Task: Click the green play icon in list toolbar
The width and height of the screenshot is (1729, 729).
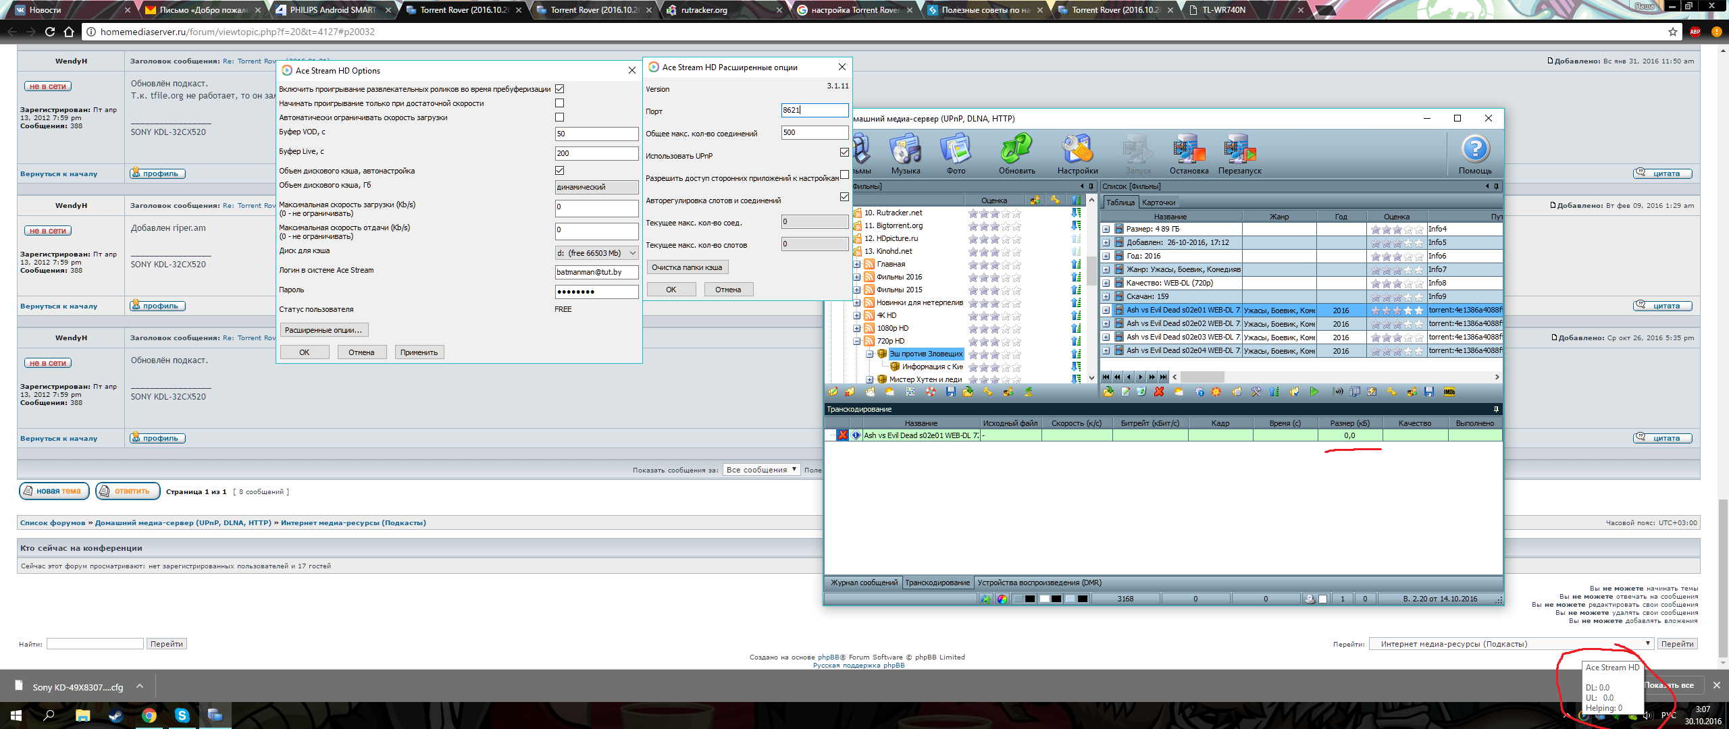Action: [x=1314, y=391]
